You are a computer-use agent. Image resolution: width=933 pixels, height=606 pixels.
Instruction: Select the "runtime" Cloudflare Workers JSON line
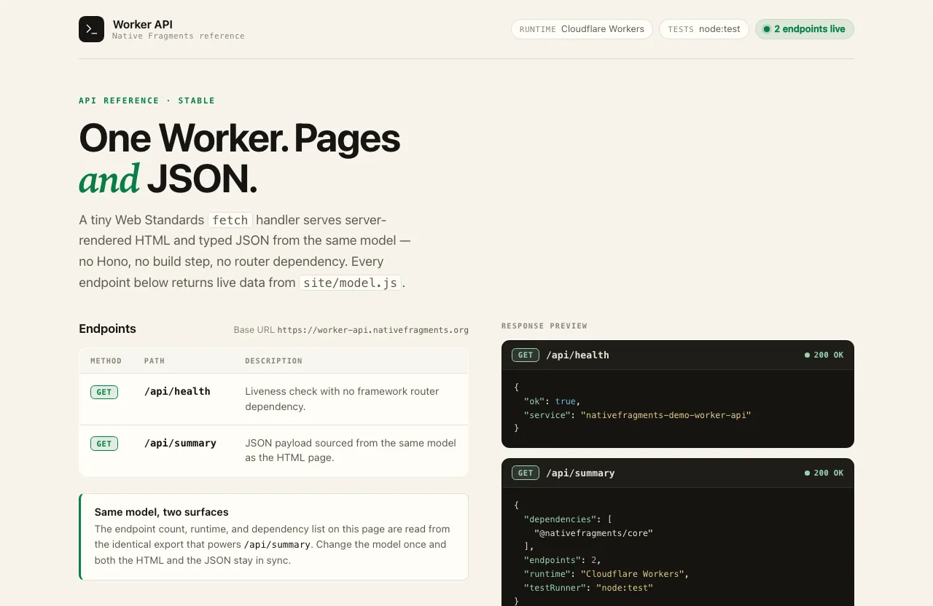click(606, 574)
